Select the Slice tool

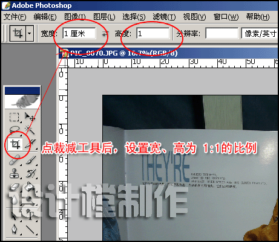(30, 144)
